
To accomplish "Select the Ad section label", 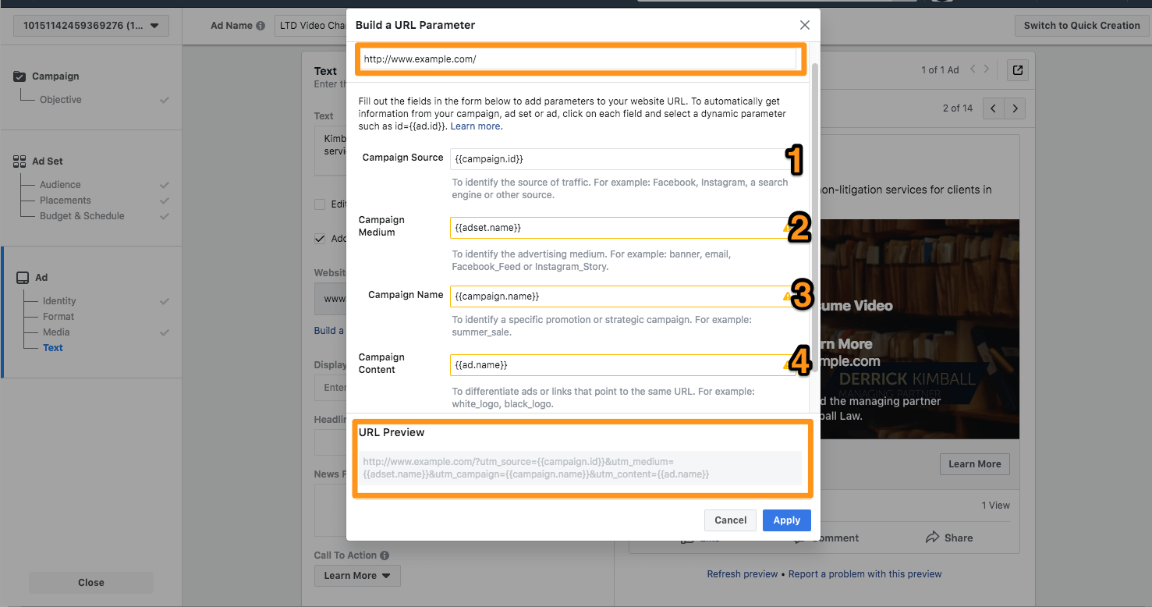I will point(41,278).
